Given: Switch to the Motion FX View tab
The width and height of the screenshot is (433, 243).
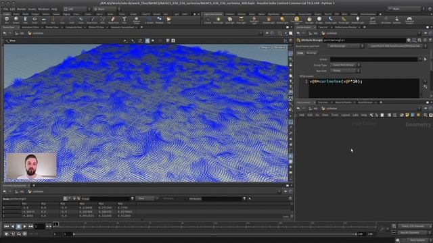Looking at the screenshot, I should tap(96, 27).
